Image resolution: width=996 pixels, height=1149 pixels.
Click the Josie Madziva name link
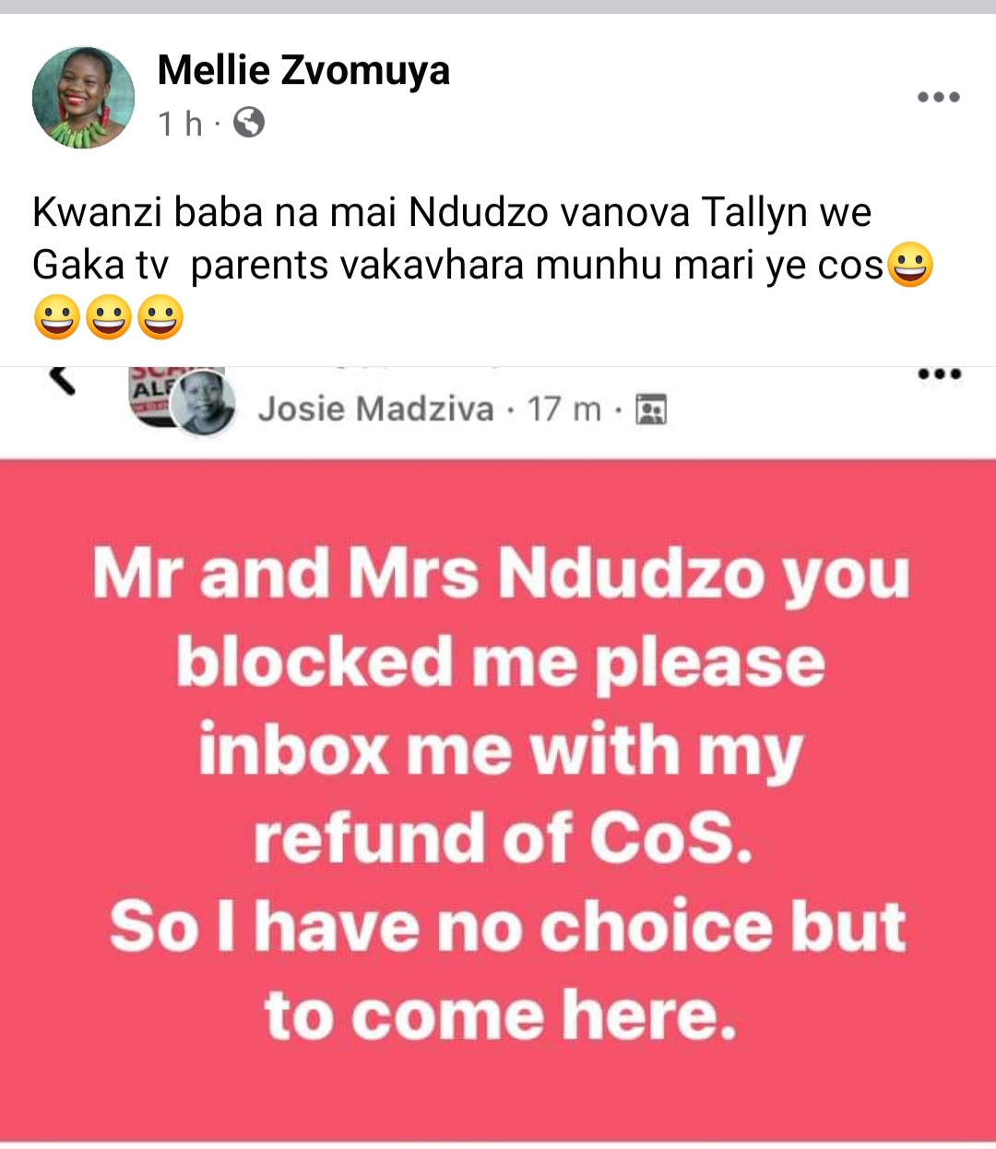pos(376,409)
